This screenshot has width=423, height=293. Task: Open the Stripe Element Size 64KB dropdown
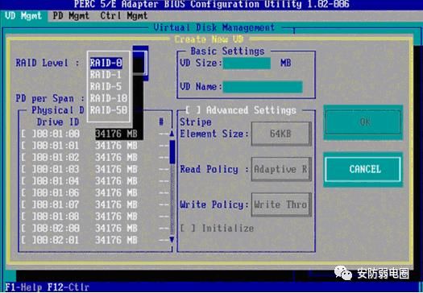(x=281, y=134)
